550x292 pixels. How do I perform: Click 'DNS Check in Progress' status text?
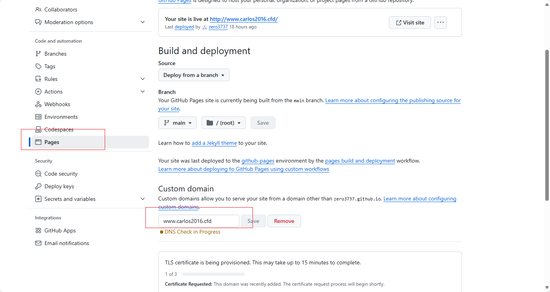click(192, 232)
